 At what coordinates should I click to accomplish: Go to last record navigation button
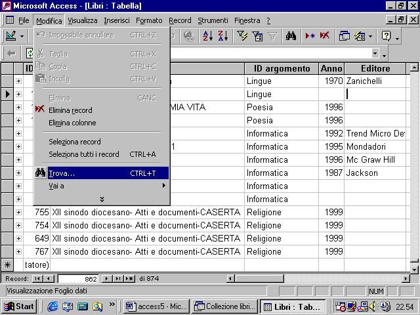pyautogui.click(x=118, y=278)
